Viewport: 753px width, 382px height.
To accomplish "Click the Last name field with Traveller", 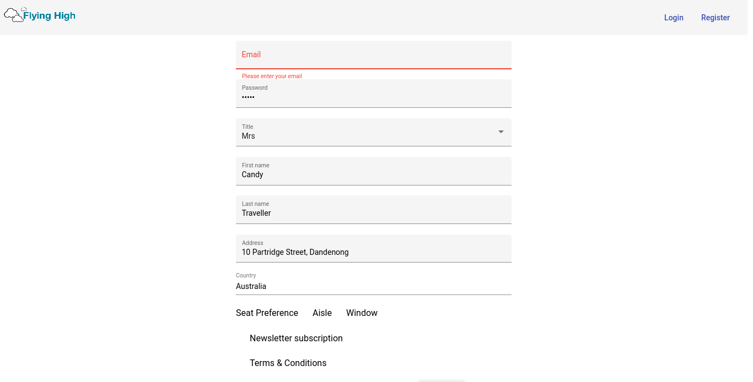I will click(x=374, y=213).
